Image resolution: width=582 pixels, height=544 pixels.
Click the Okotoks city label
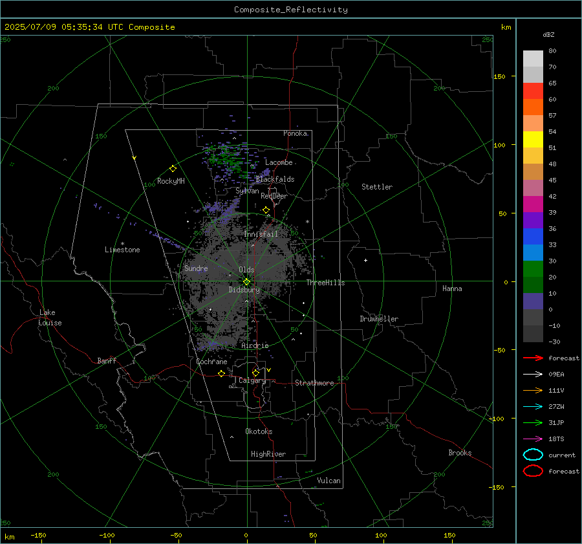(259, 431)
